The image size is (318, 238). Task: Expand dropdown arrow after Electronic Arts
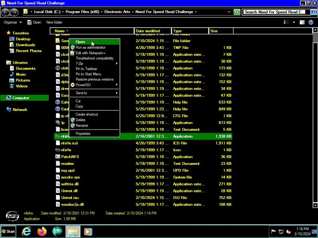(133, 12)
